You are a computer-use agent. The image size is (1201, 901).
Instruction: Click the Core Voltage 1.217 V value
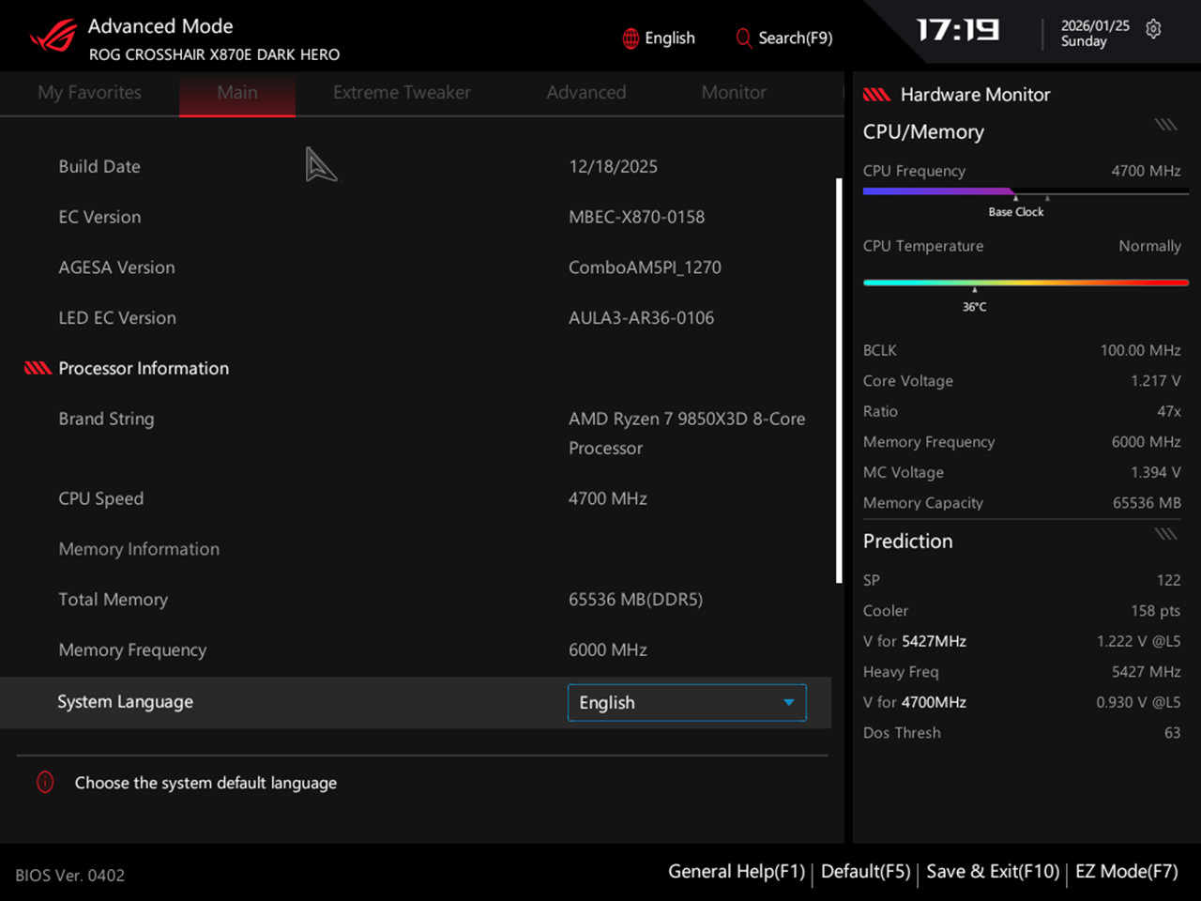1155,380
